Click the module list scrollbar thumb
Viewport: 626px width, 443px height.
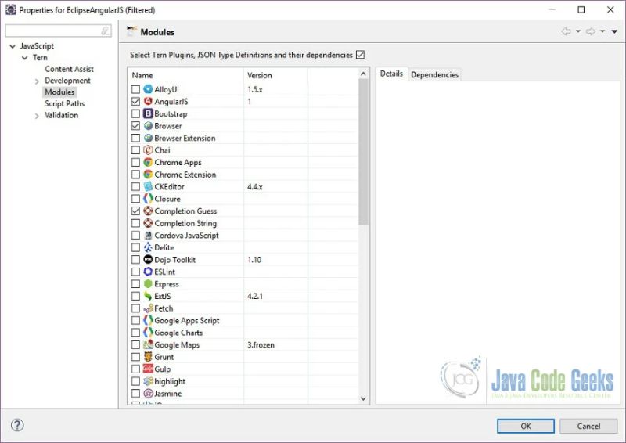pyautogui.click(x=363, y=152)
